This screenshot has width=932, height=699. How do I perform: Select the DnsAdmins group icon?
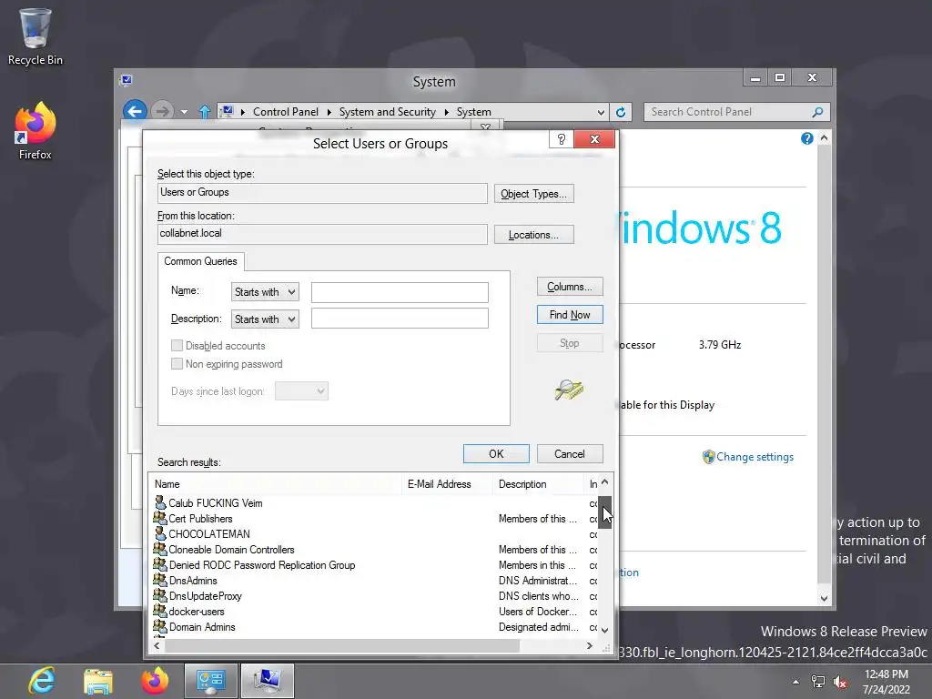pyautogui.click(x=160, y=580)
